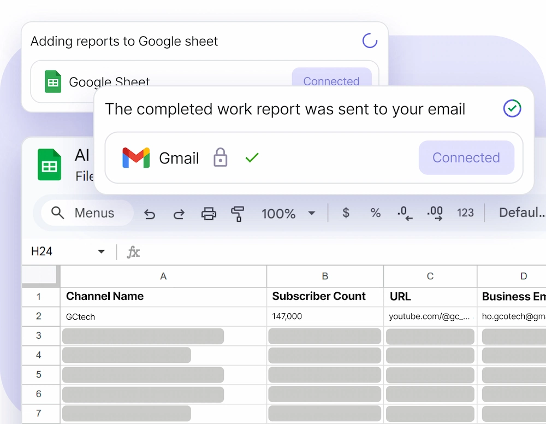
Task: Click the ho.gcotech@gm email cell
Action: [512, 316]
